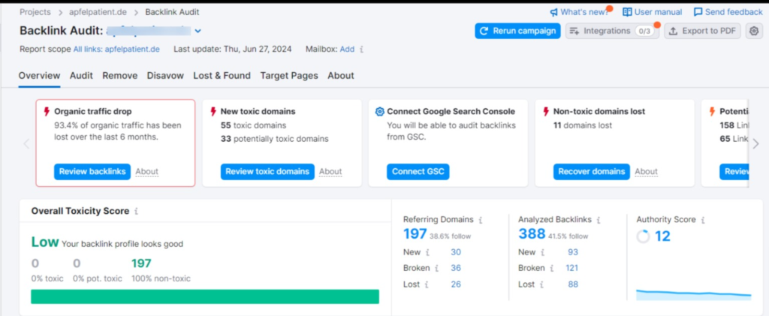Open the Target Pages tab
This screenshot has width=769, height=316.
[289, 76]
